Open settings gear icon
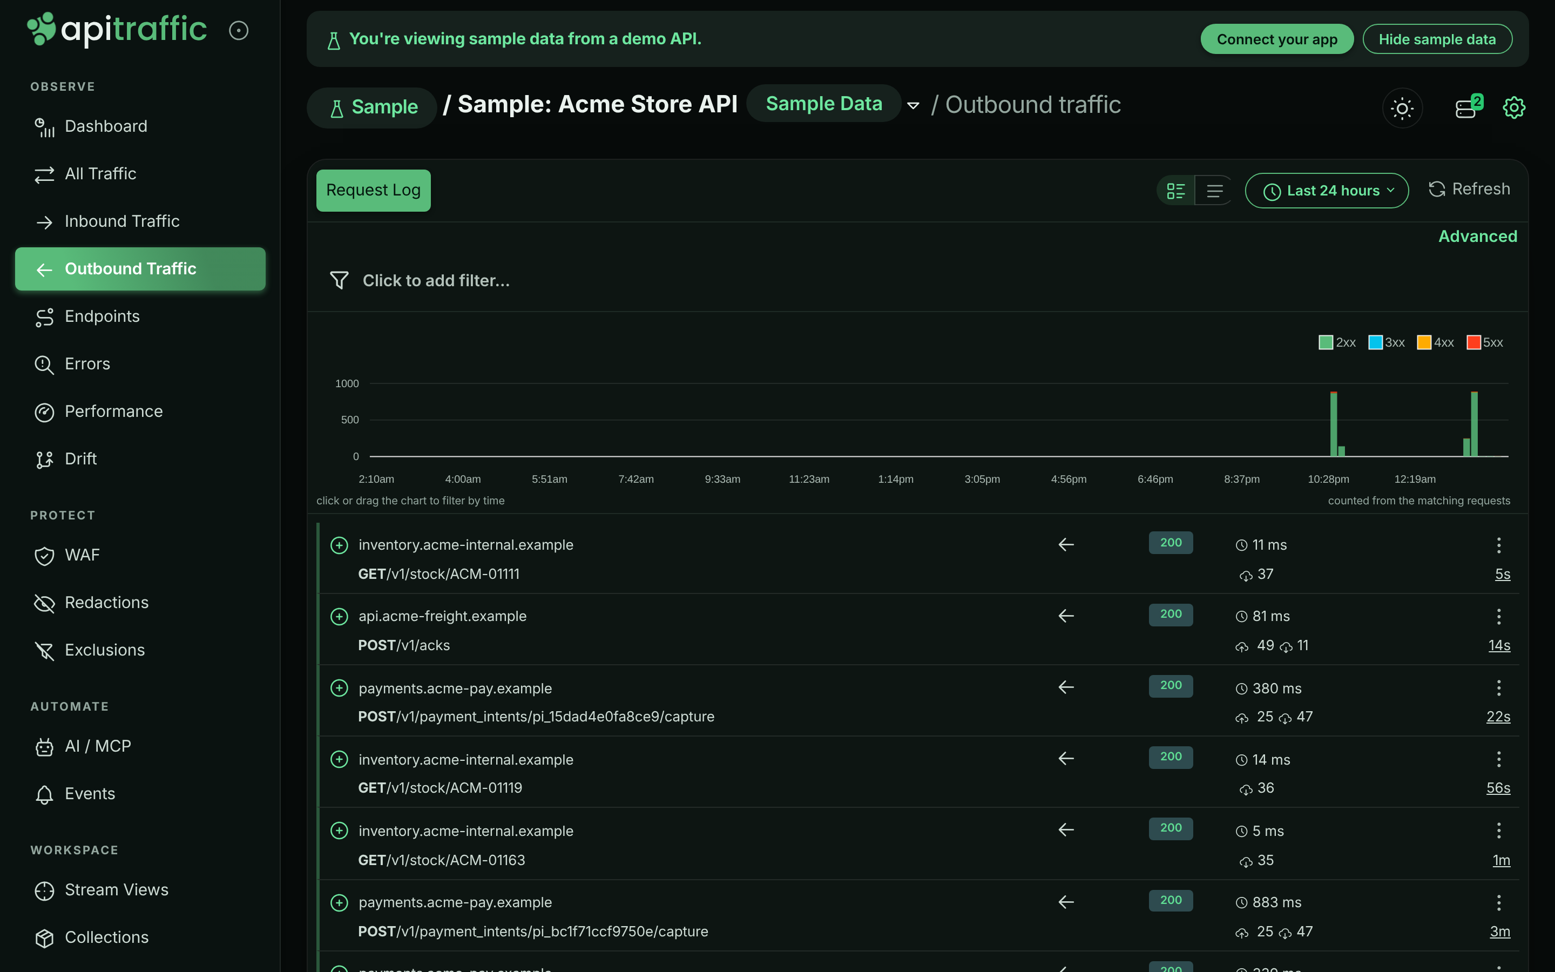1555x972 pixels. tap(1514, 107)
